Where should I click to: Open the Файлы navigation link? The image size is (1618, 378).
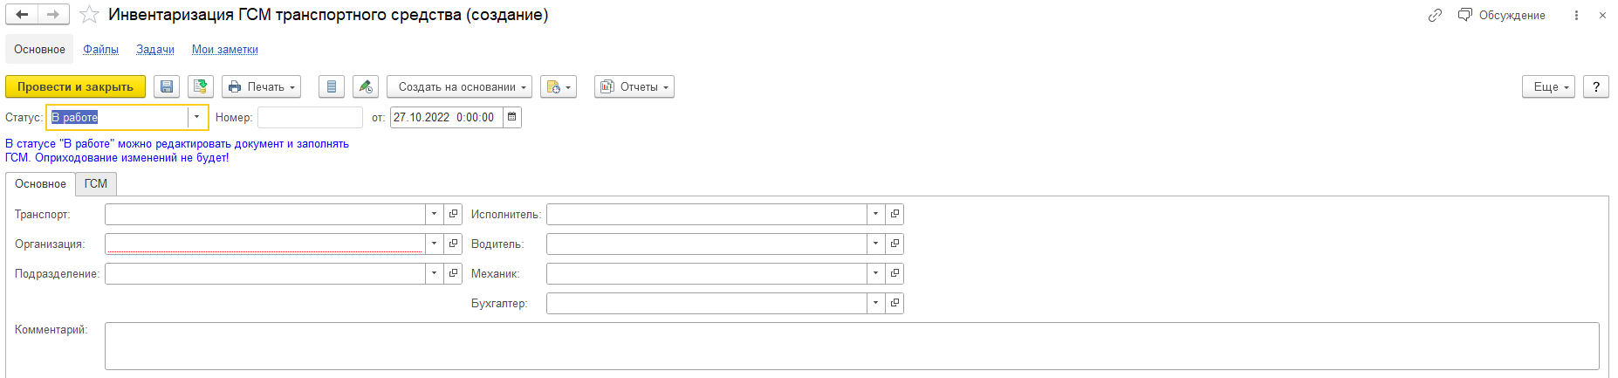(x=101, y=49)
